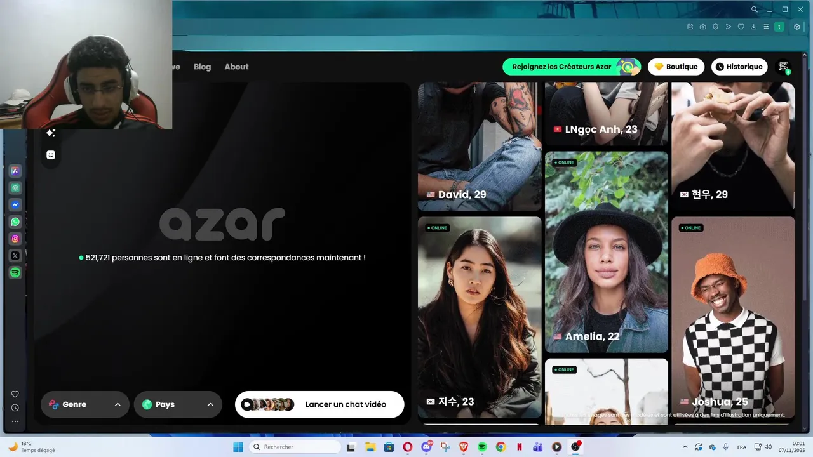Click the Azar smiley face filter icon
This screenshot has height=457, width=813.
coord(51,155)
